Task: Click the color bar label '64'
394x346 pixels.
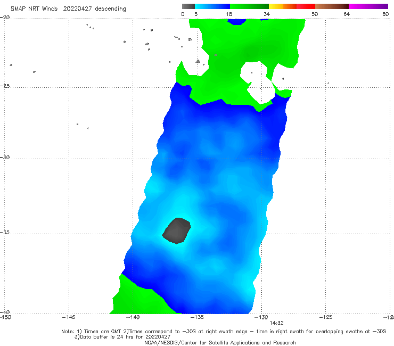Action: click(x=347, y=14)
